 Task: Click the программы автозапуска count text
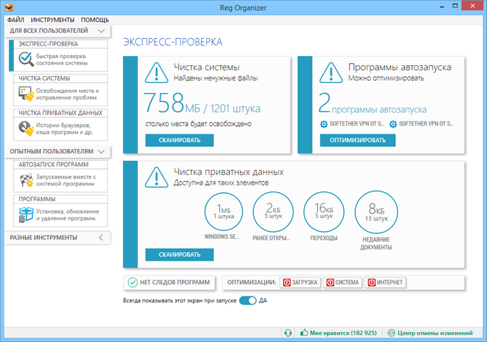point(373,103)
